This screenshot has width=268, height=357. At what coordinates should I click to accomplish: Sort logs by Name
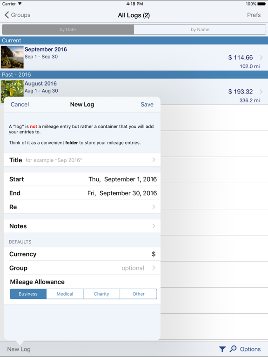click(x=200, y=30)
